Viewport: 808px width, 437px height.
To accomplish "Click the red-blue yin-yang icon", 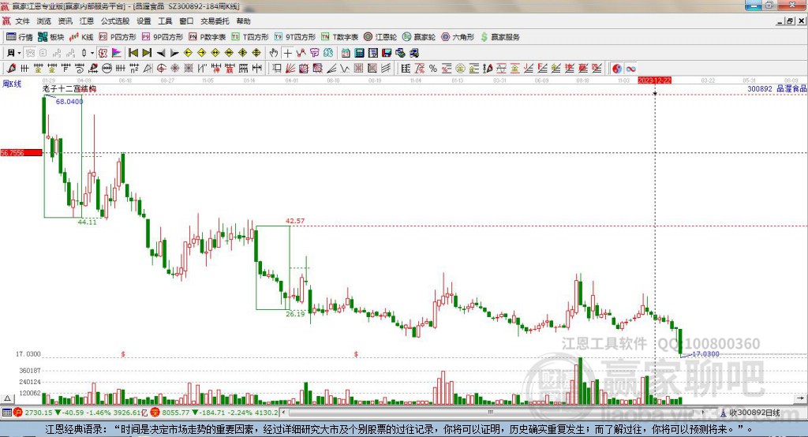I will (x=617, y=69).
